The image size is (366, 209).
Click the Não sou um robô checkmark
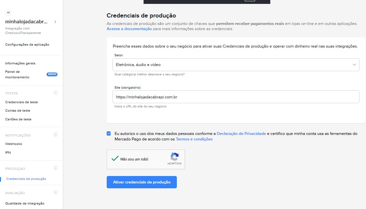115,159
